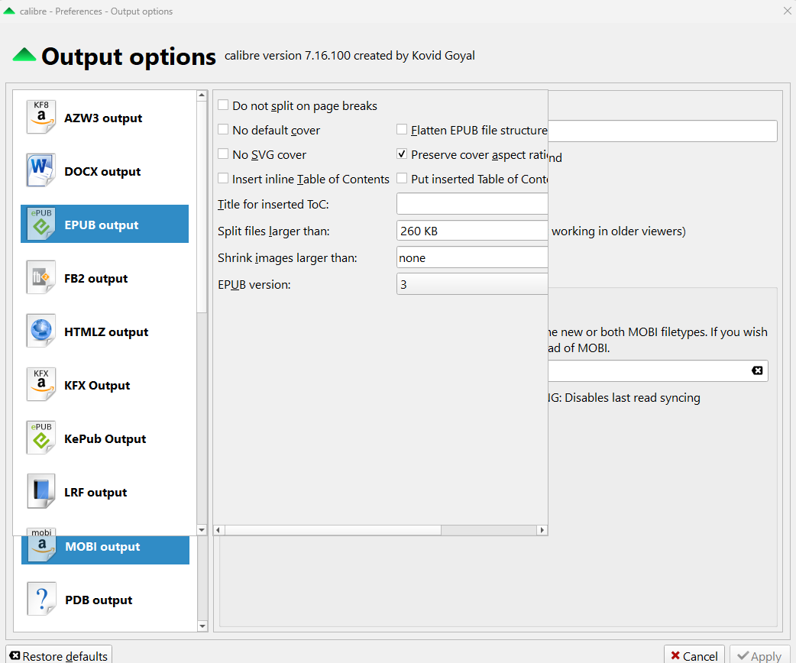Screen dimensions: 796x663
Task: Enable Do not split on page breaks
Action: [x=224, y=106]
